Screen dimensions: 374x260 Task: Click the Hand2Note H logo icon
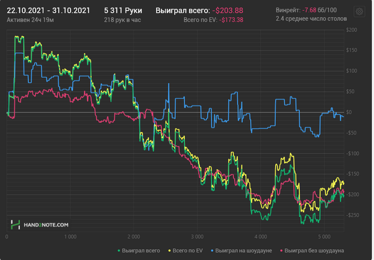(x=15, y=225)
